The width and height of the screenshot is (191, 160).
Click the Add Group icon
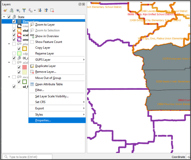[11, 10]
